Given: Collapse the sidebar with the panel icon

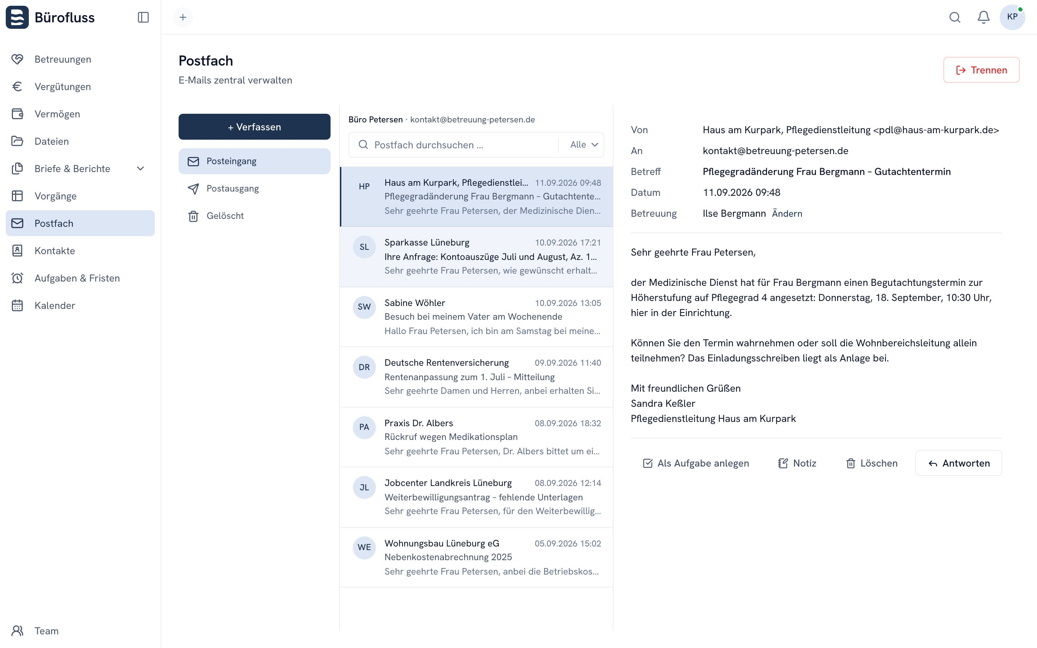Looking at the screenshot, I should [x=143, y=17].
